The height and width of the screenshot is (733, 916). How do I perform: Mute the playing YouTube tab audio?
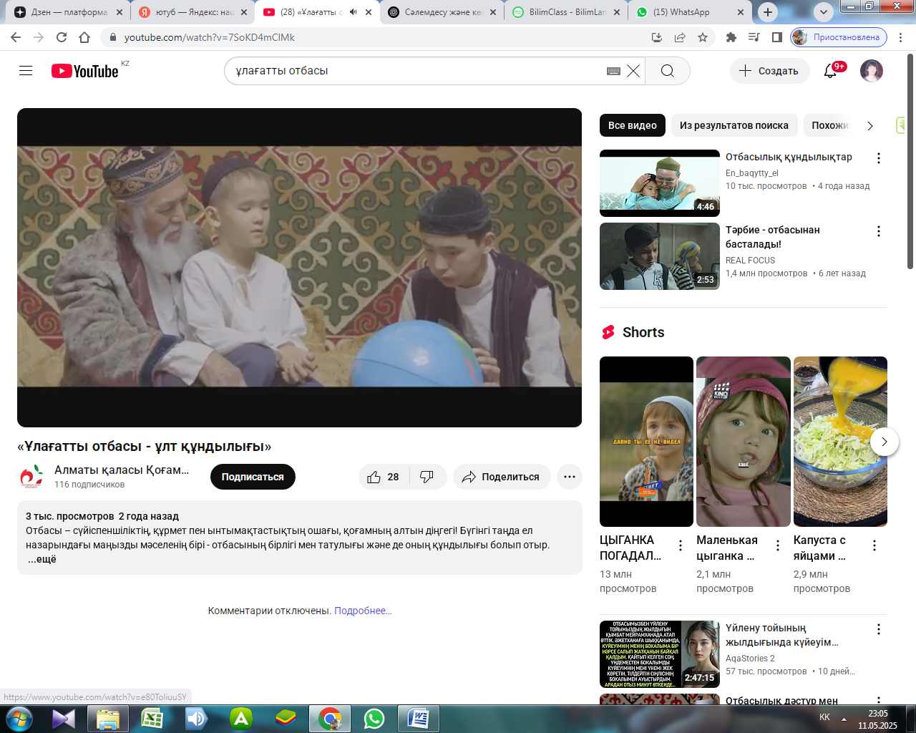tap(353, 12)
